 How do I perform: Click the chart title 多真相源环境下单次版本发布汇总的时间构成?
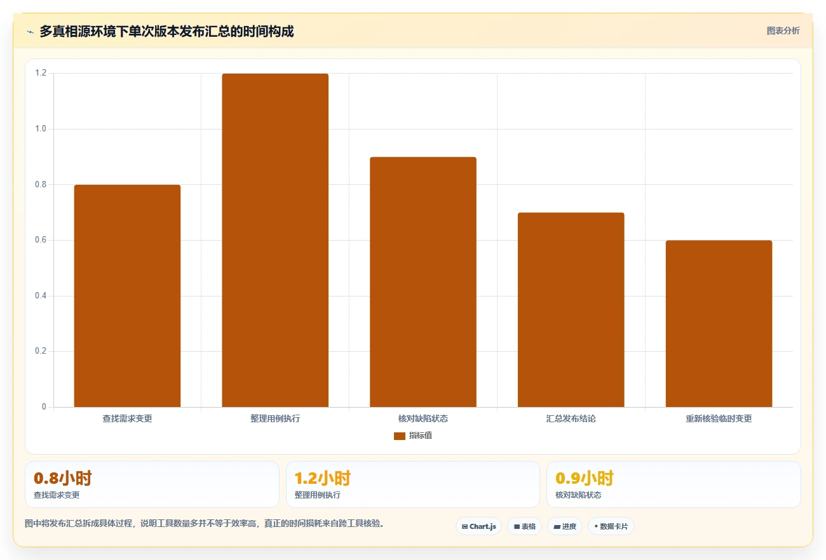(166, 31)
